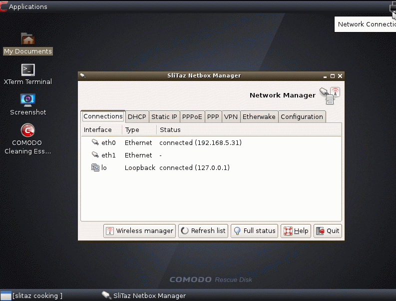Switch to the Connections tab
396x301 pixels.
(103, 116)
